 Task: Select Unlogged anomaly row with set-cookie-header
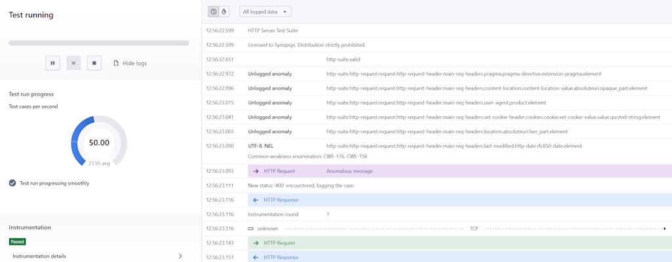point(436,117)
